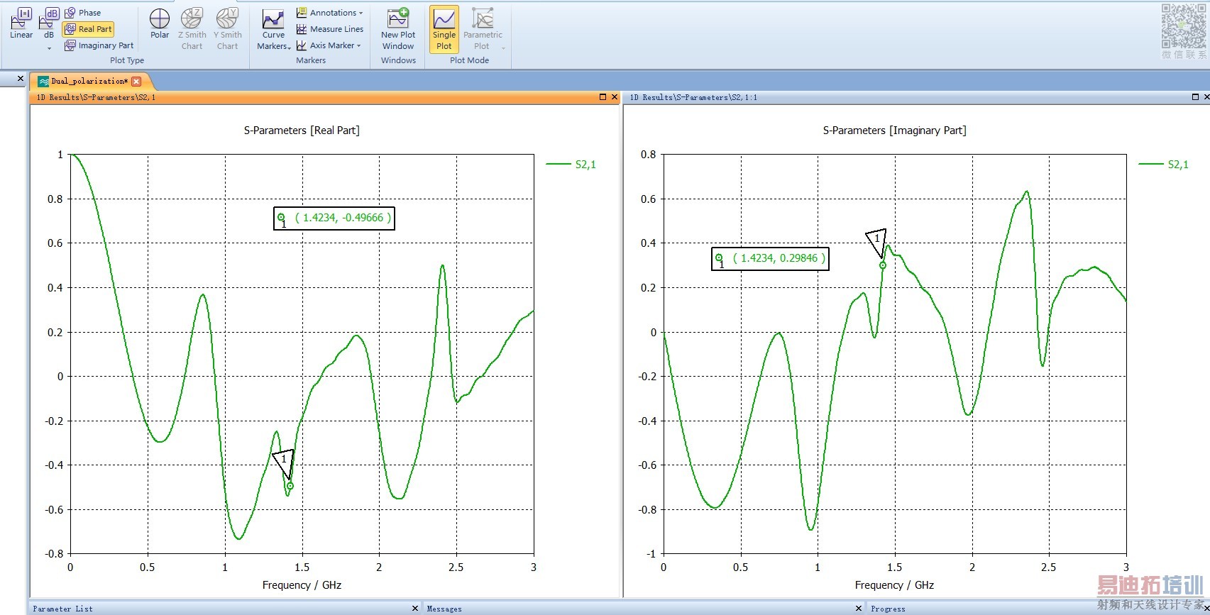Click the Frequency / GHz label in left plot

(302, 585)
